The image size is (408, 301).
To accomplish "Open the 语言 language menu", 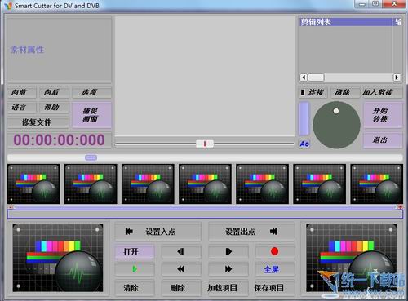I will pos(22,108).
